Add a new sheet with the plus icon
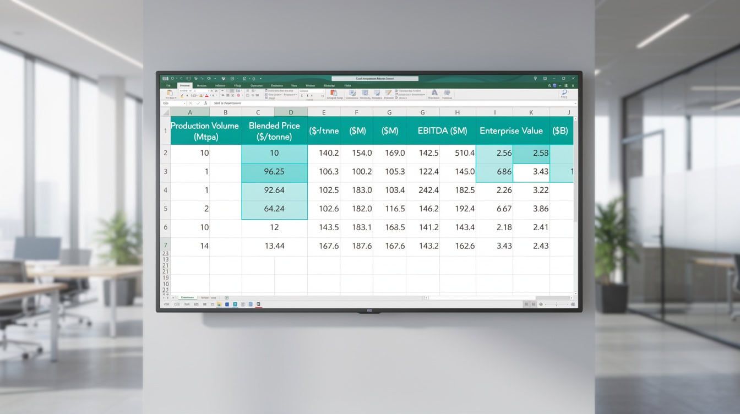Viewport: 740px width, 414px height. (x=227, y=298)
